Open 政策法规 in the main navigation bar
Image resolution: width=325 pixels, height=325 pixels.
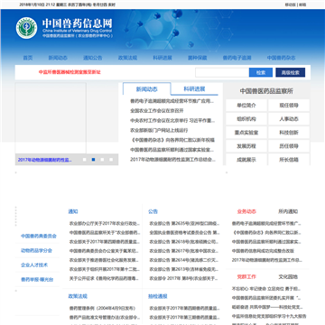127,58
